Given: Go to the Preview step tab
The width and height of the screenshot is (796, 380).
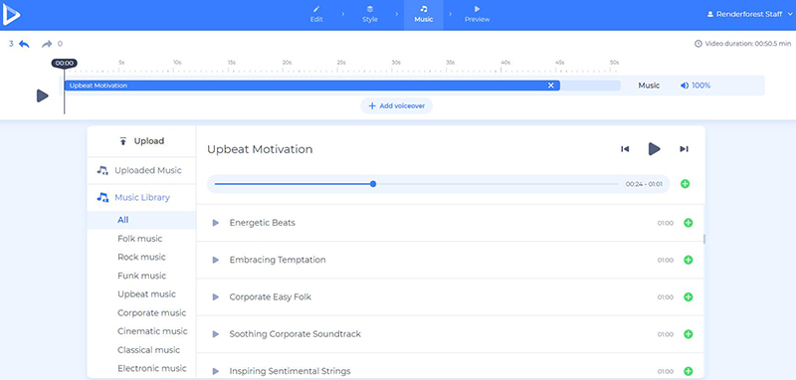Looking at the screenshot, I should point(478,15).
